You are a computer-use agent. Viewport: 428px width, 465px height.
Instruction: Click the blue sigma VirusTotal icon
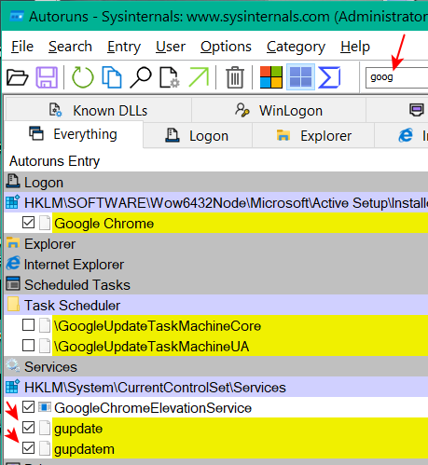tap(329, 77)
